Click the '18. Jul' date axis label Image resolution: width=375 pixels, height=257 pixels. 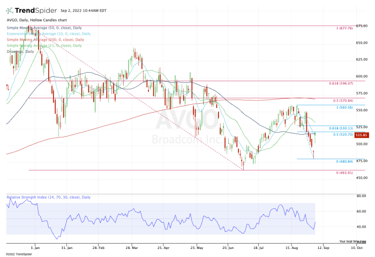[x=258, y=248]
